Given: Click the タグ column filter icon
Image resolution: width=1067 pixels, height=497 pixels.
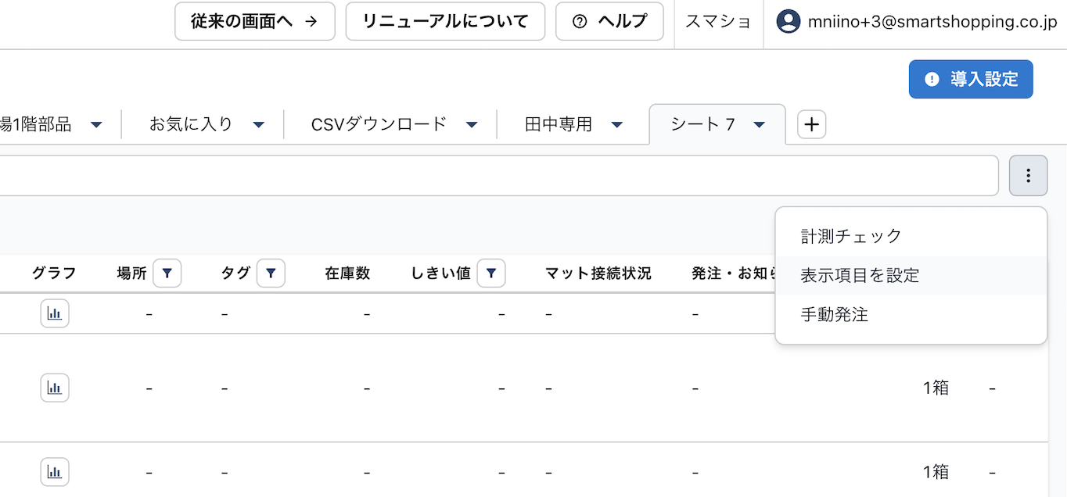Looking at the screenshot, I should click(271, 274).
